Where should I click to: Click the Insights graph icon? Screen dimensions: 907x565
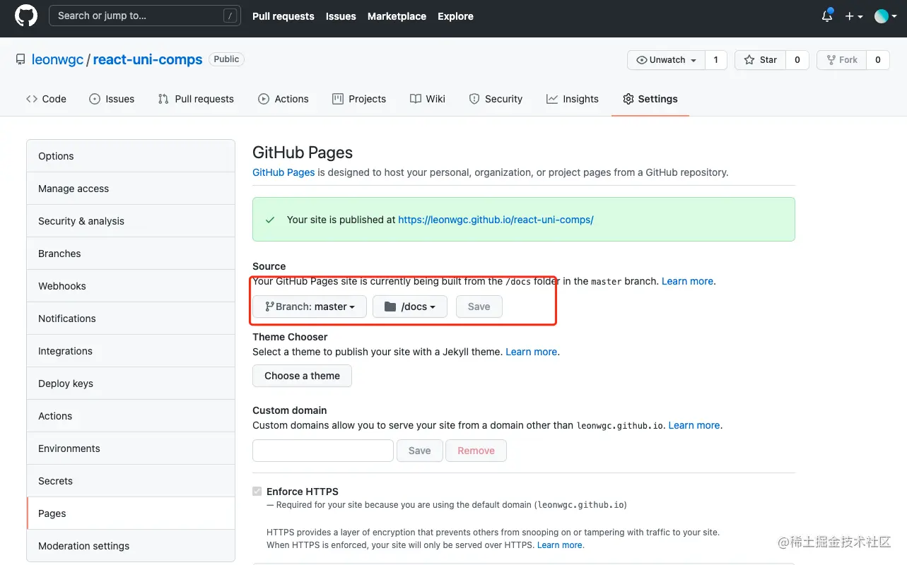point(552,99)
